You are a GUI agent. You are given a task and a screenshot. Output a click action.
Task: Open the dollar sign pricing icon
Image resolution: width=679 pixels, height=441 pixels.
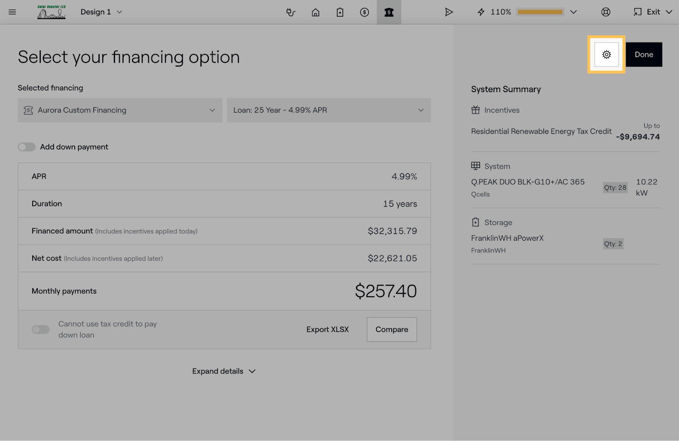click(x=365, y=12)
